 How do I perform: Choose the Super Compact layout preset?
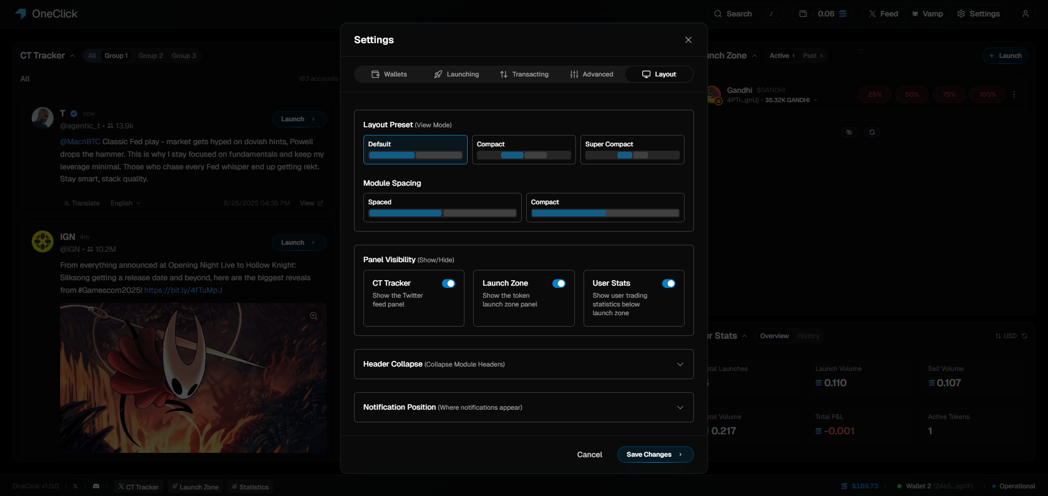[632, 150]
